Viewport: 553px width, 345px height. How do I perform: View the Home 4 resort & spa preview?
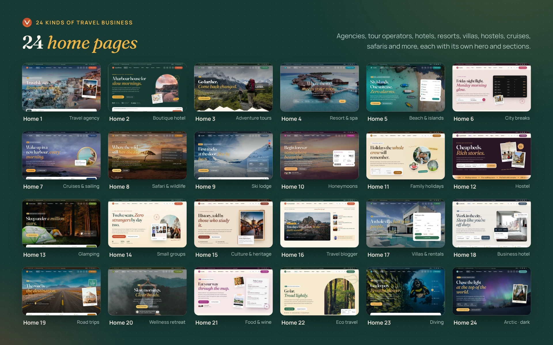[320, 87]
